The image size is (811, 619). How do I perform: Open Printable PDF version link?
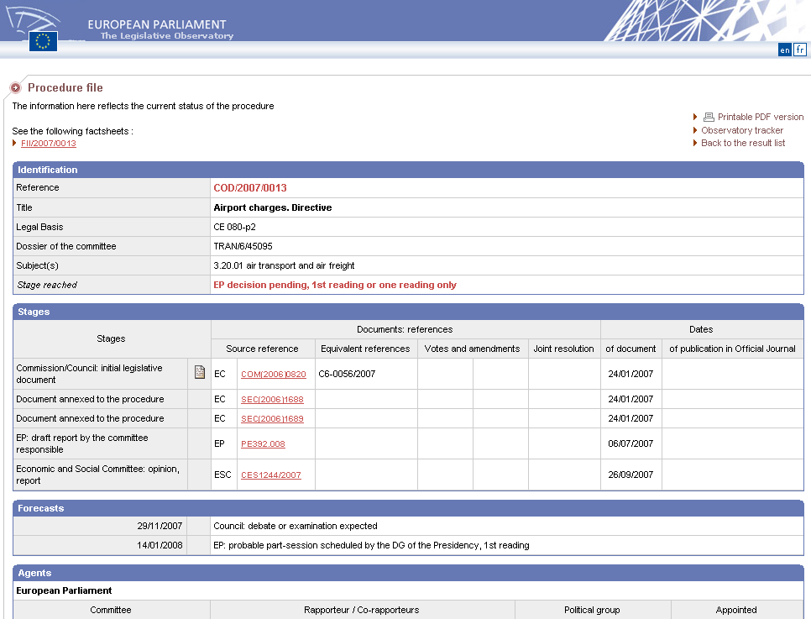tap(761, 117)
